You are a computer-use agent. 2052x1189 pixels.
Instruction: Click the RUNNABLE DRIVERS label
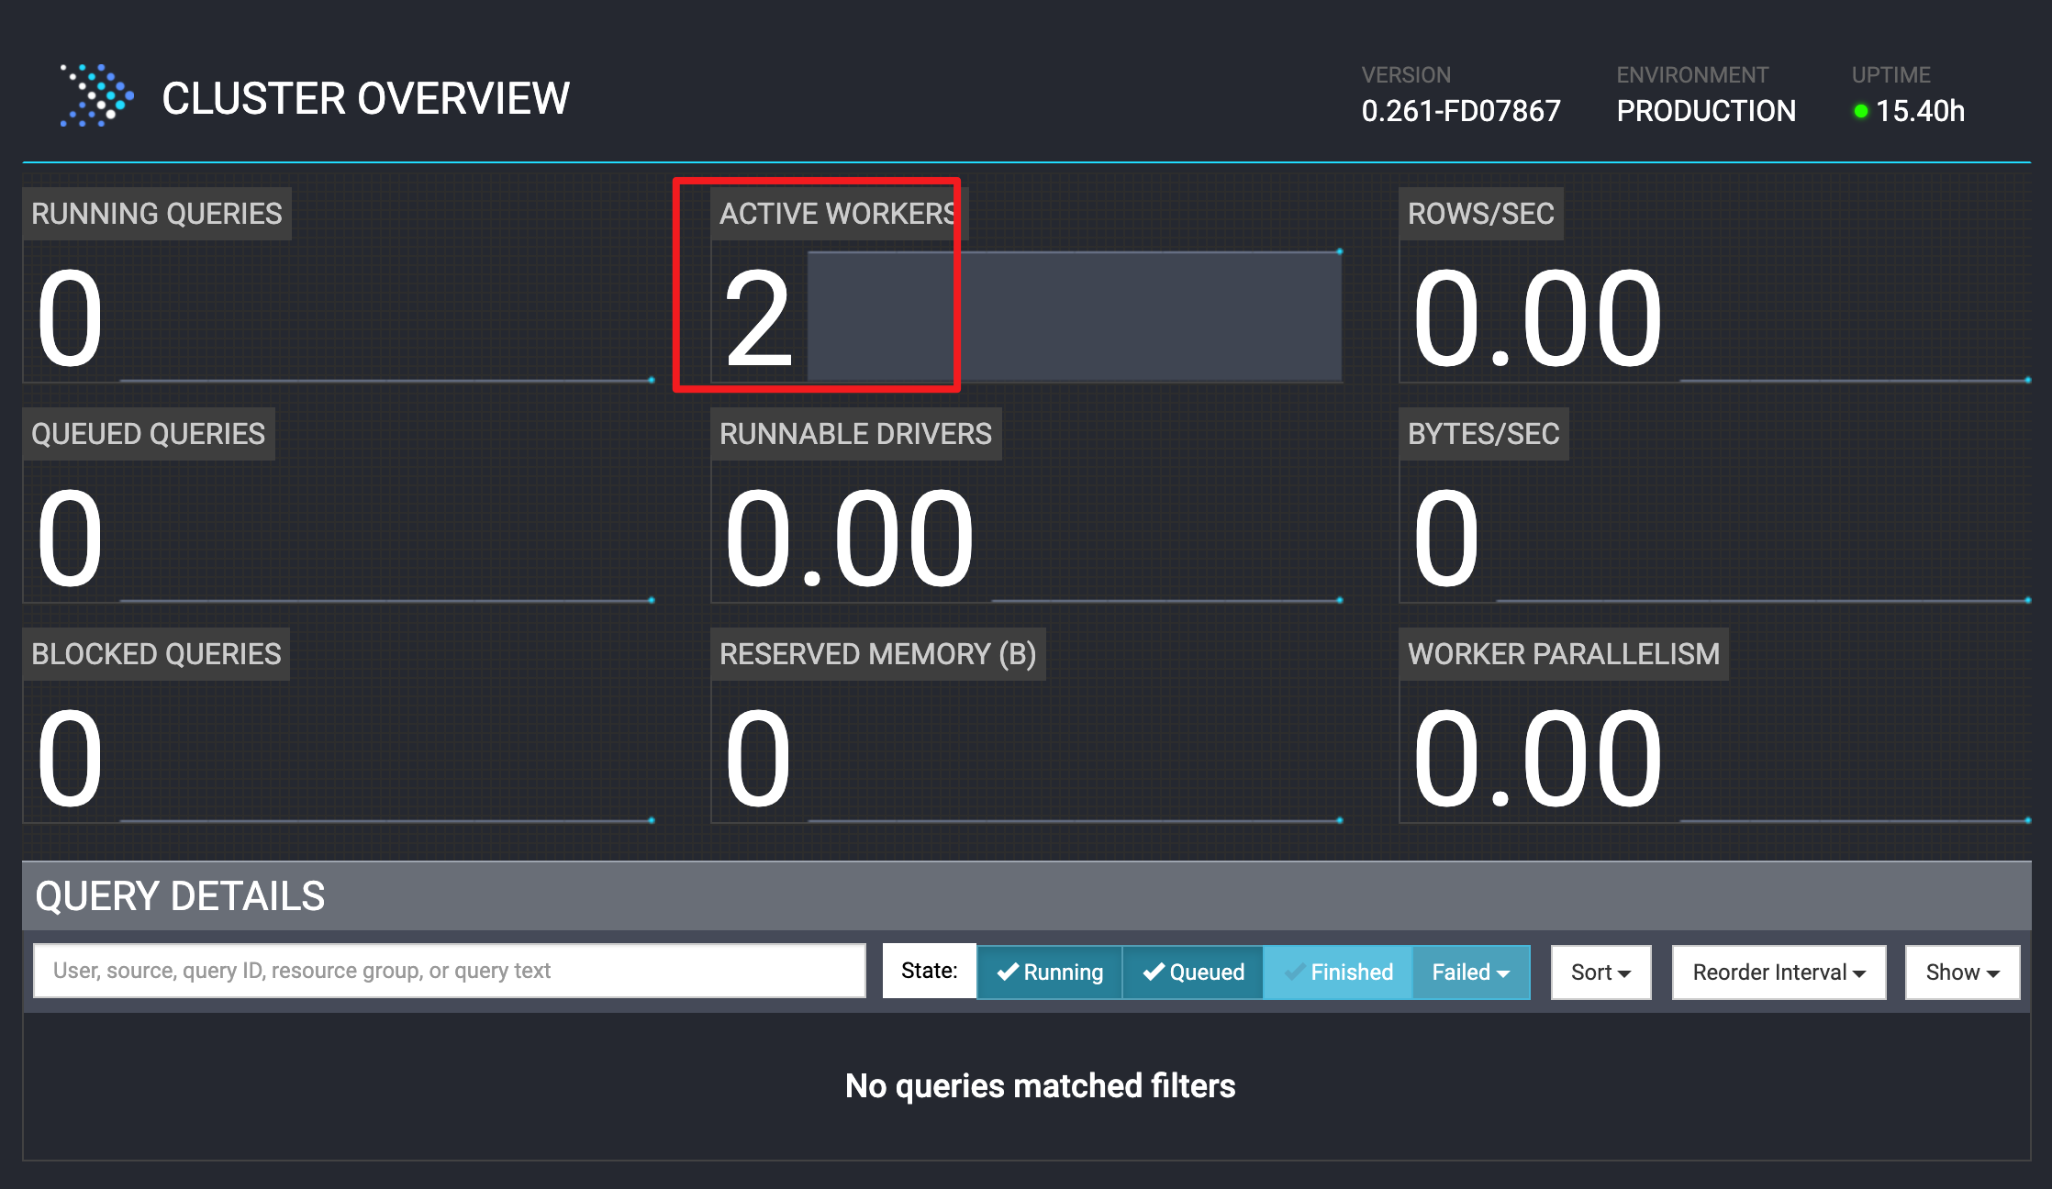click(x=855, y=434)
